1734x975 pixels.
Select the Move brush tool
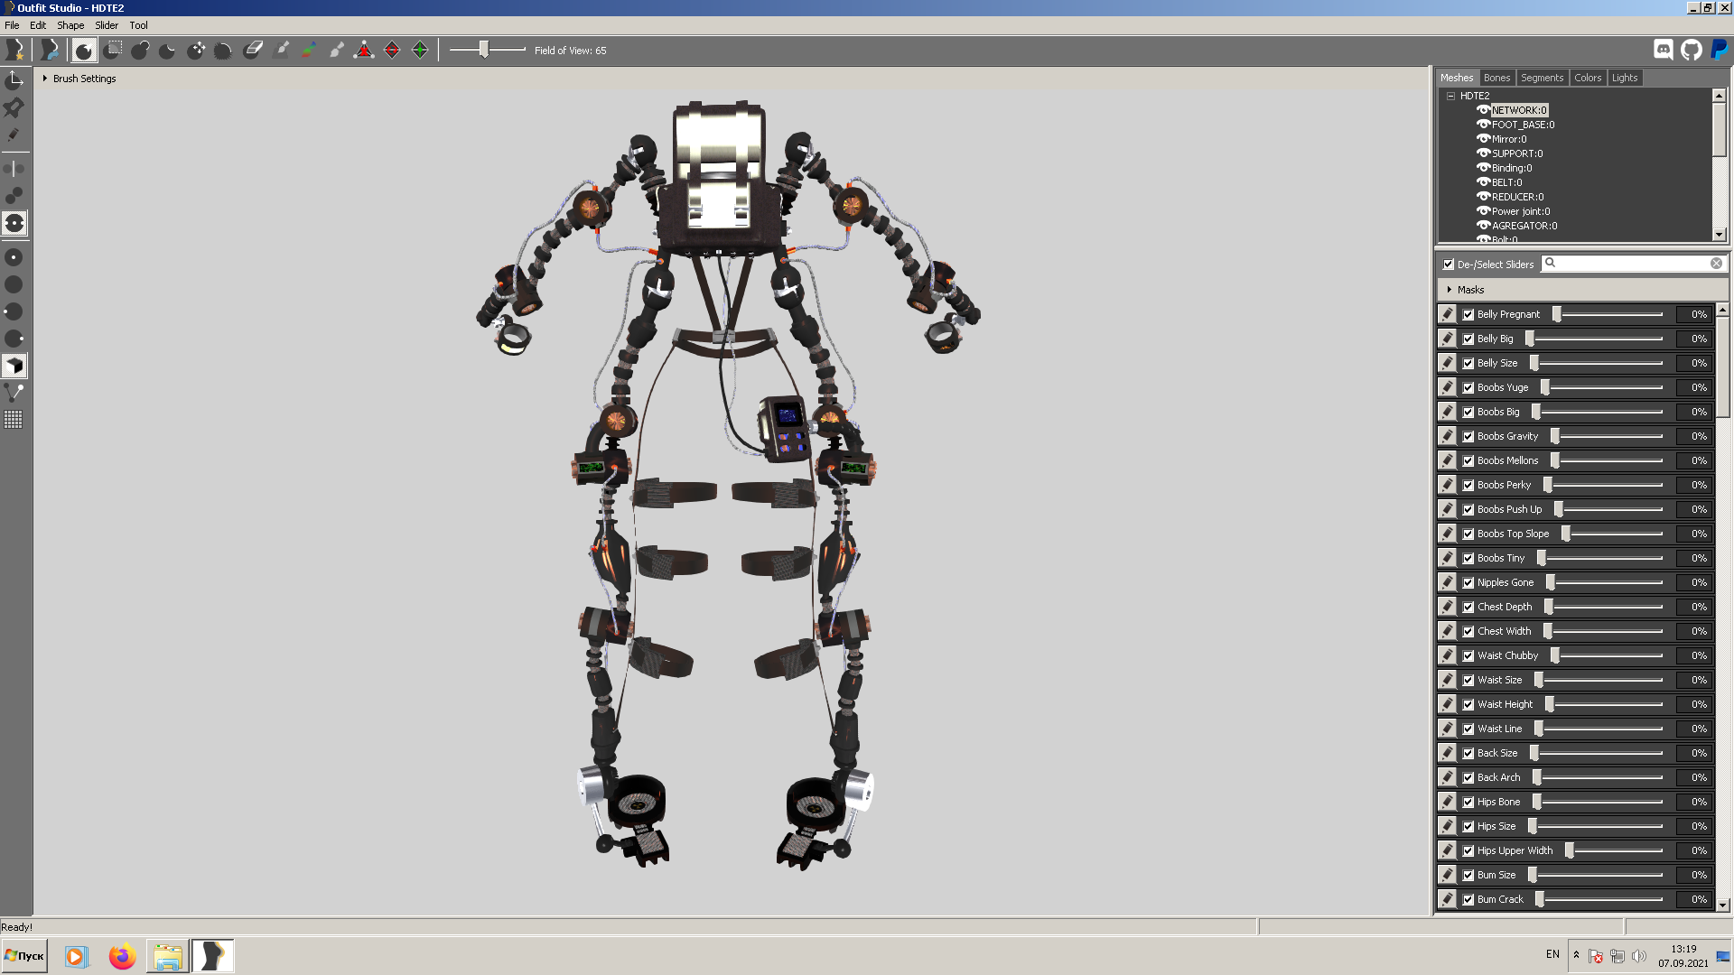[196, 51]
